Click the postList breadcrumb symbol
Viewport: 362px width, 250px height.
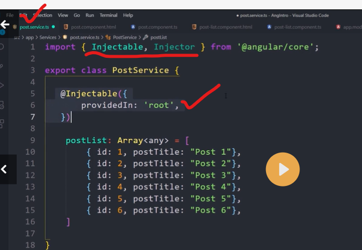click(159, 37)
